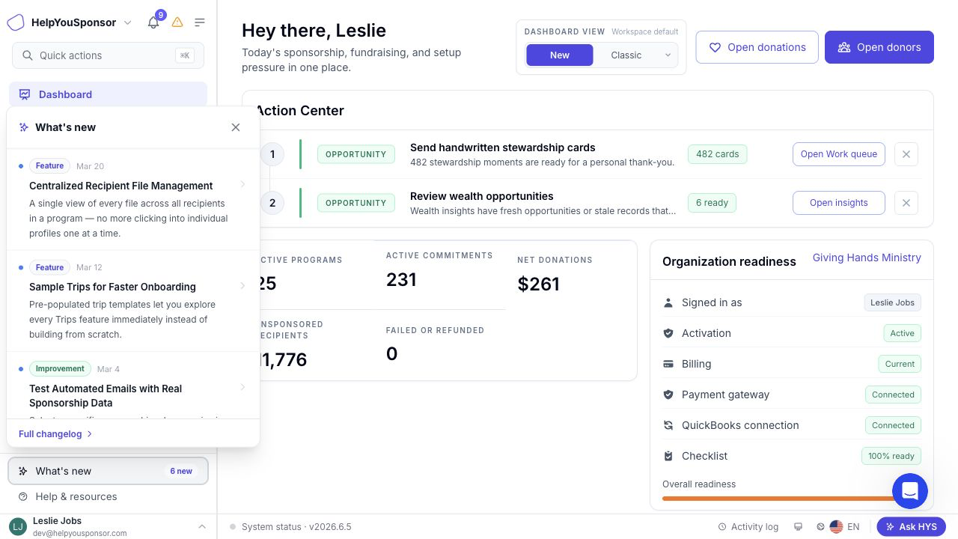Viewport: 958px width, 539px height.
Task: Click the Ask HYS button
Action: [912, 527]
